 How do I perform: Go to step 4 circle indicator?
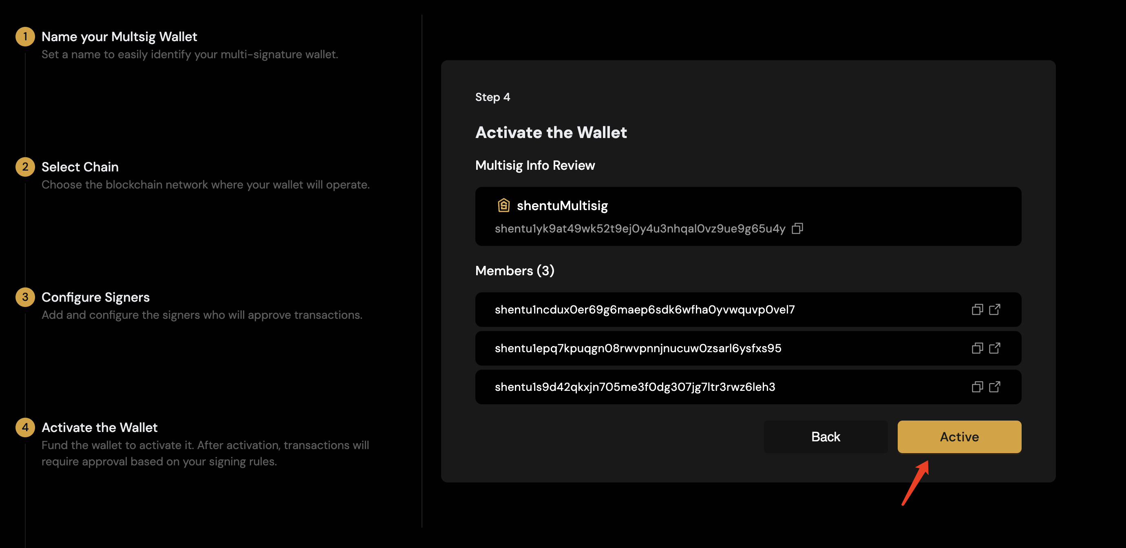(x=25, y=427)
